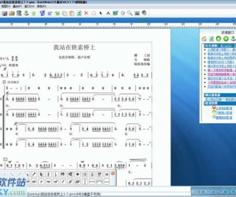Click the vertical dotted barline palette symbol
Screen dimensions: 236x197
[x=85, y=182]
